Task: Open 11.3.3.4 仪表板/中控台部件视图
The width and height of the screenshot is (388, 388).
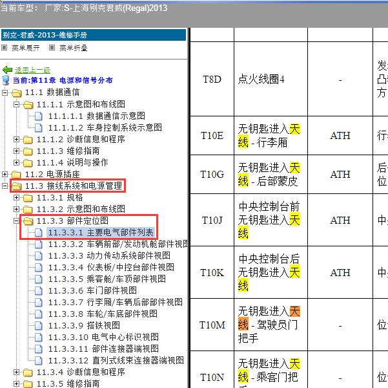Action: 111,268
